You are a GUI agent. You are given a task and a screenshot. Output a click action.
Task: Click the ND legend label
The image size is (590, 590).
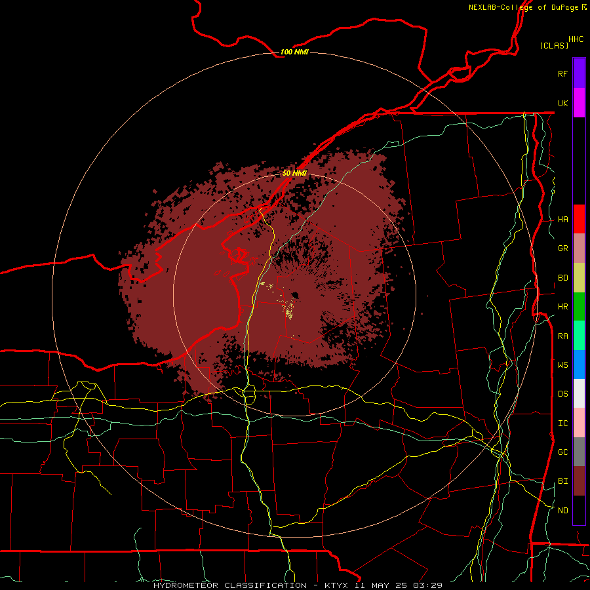pyautogui.click(x=562, y=511)
